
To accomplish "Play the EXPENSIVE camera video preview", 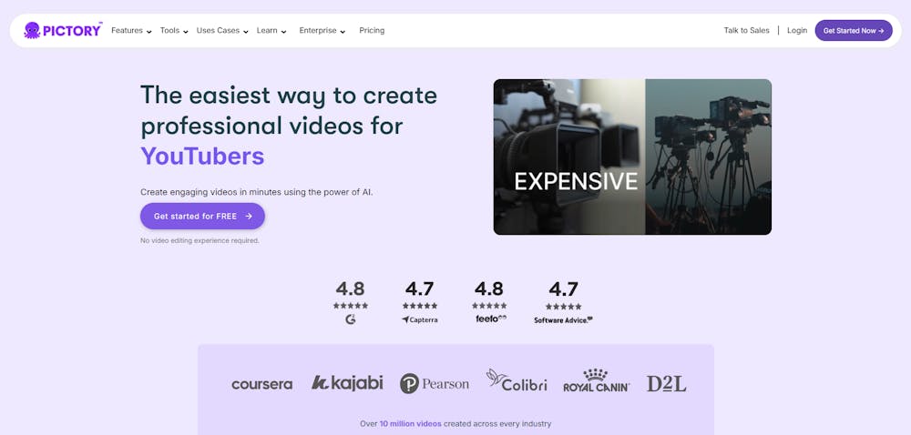I will click(x=632, y=157).
